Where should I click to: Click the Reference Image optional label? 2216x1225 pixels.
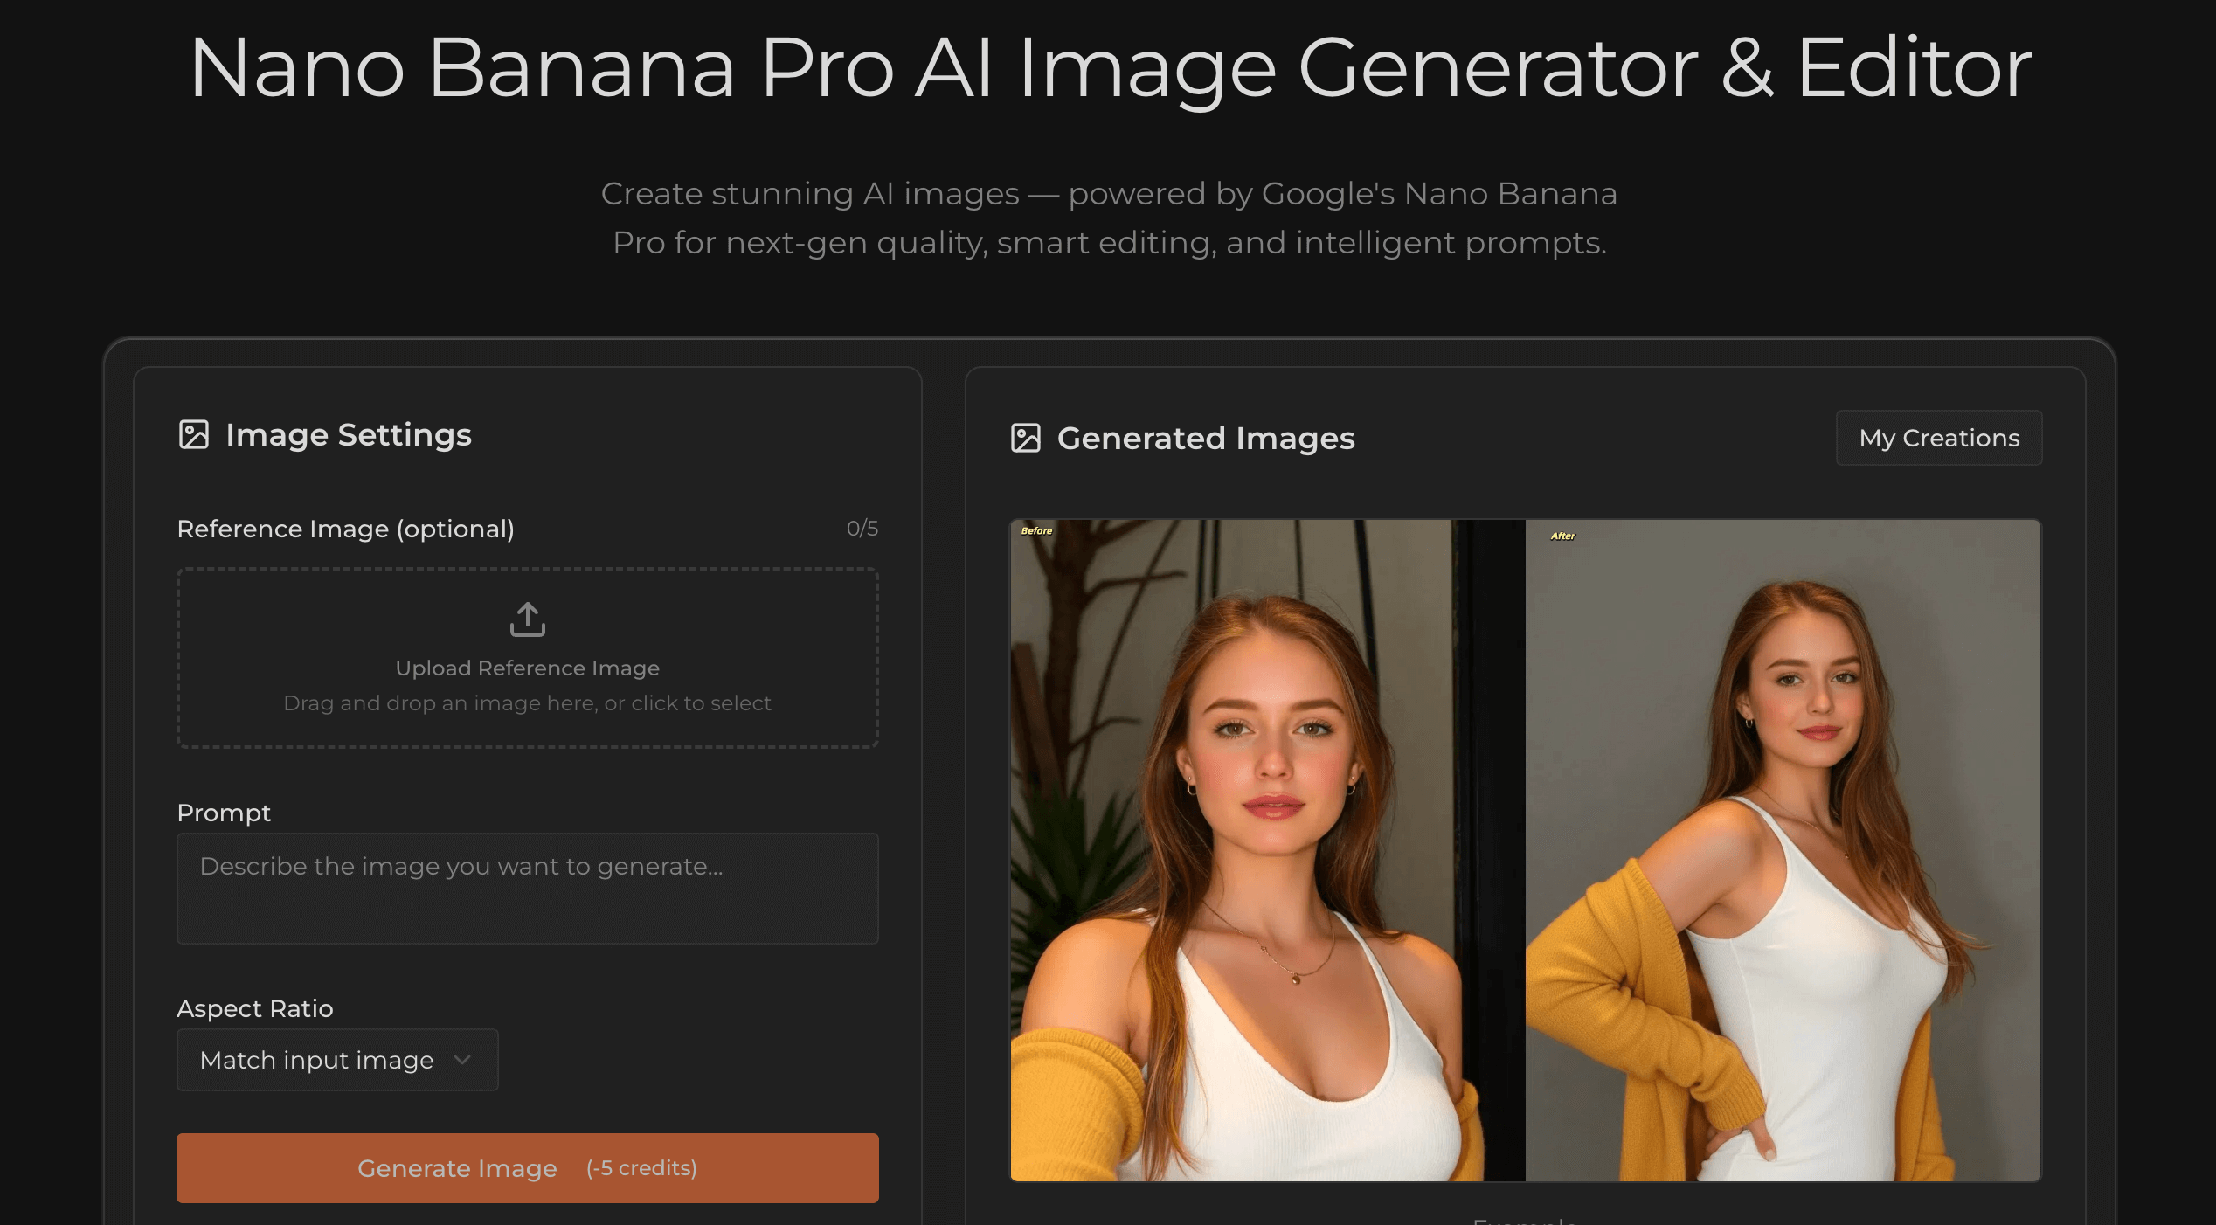pos(346,528)
